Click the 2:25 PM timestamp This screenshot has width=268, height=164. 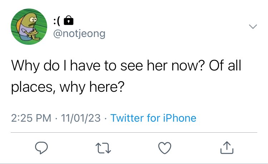point(31,118)
